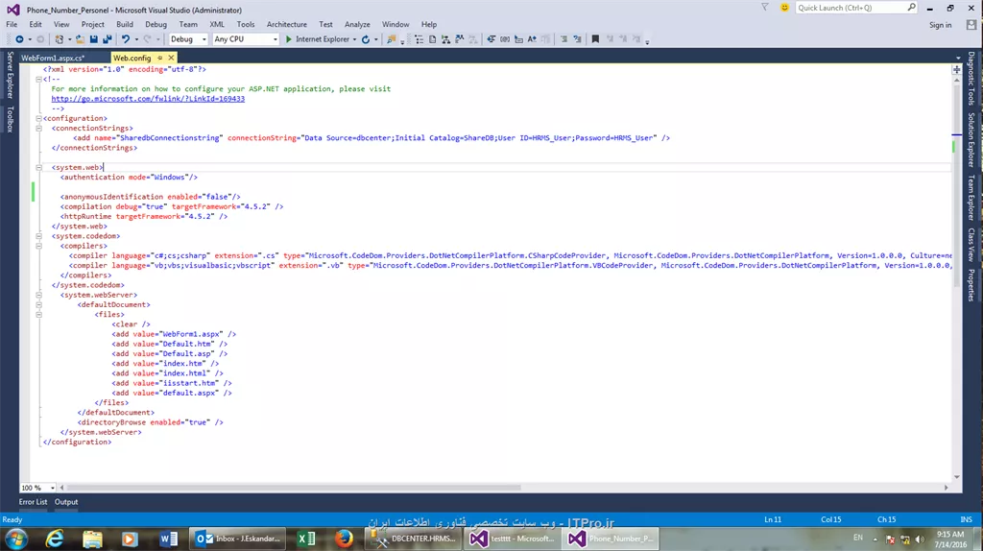
Task: Click the account avatar icon beside Sign in
Action: [x=971, y=25]
